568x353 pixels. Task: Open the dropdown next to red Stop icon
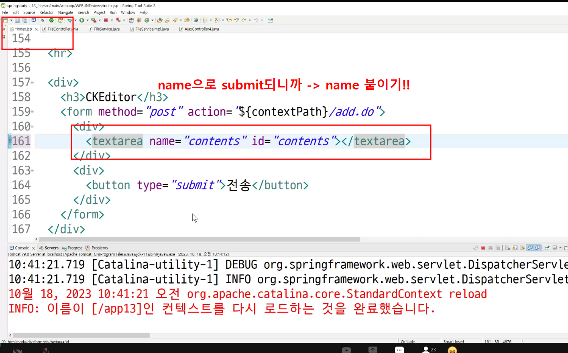[x=112, y=20]
